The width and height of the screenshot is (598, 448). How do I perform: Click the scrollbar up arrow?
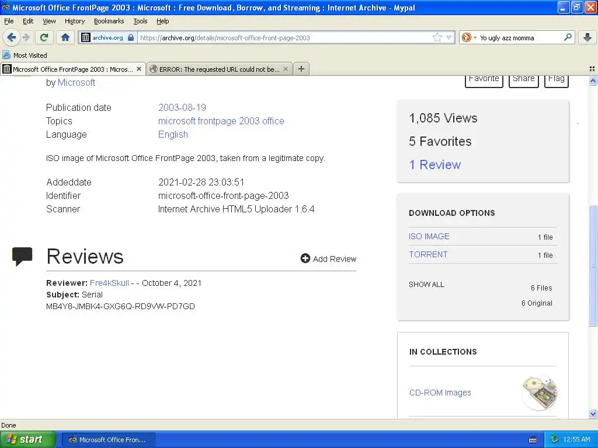tap(593, 80)
